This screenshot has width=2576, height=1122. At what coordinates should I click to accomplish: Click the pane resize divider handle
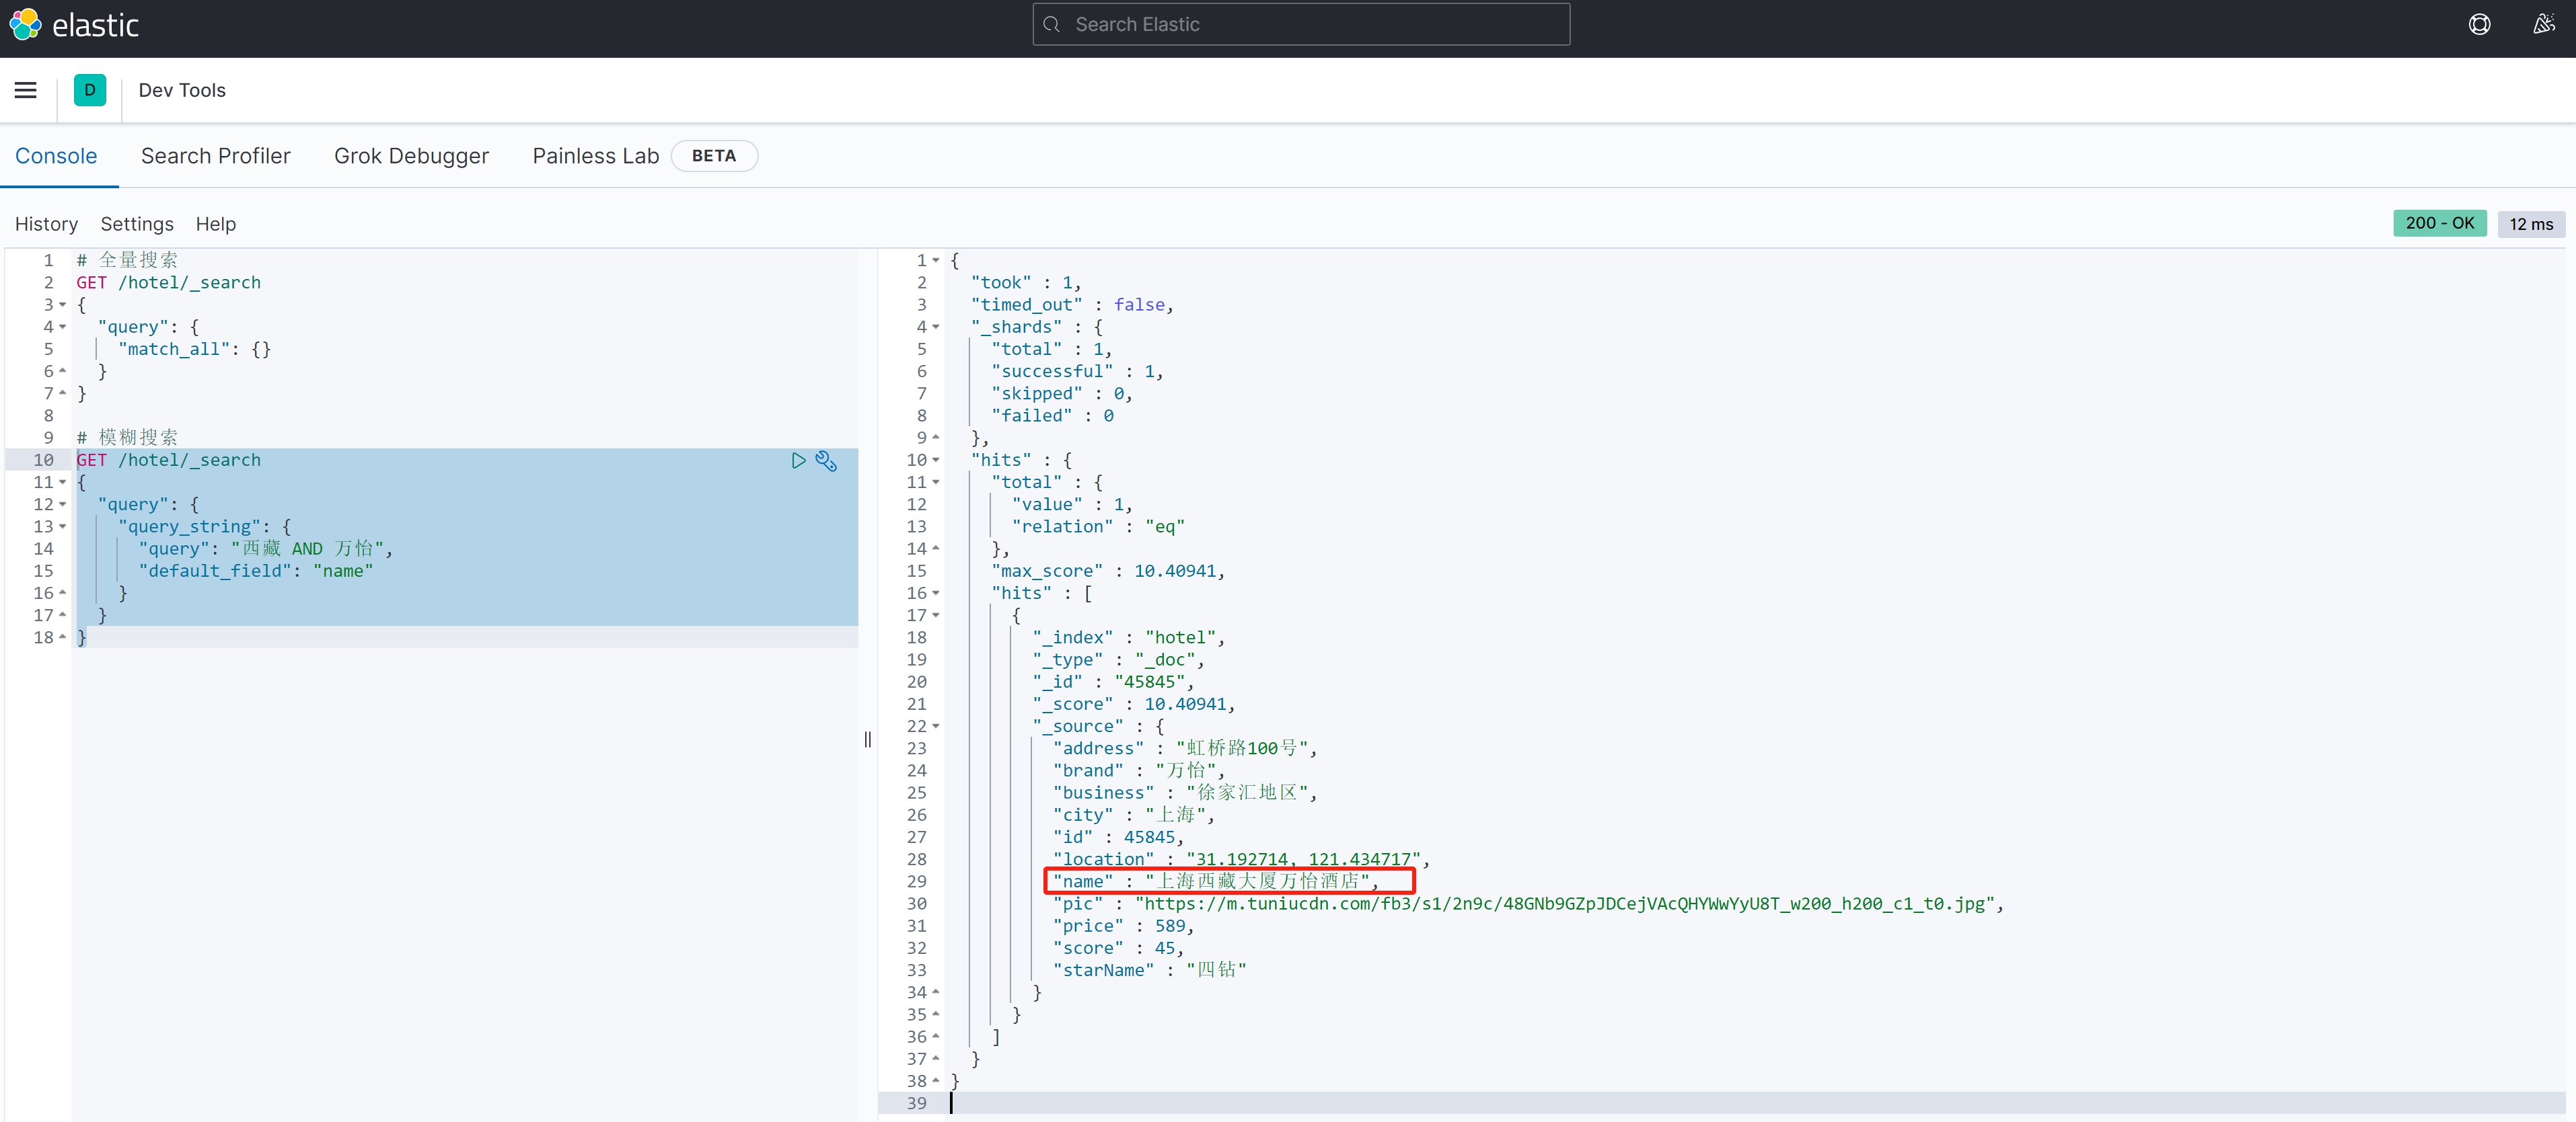pos(867,739)
